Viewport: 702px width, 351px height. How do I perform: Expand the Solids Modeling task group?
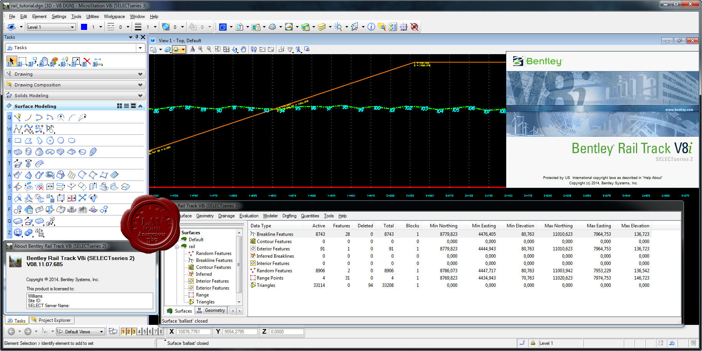click(75, 96)
